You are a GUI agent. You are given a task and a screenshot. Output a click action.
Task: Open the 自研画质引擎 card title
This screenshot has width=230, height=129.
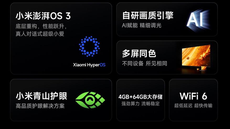[148, 15]
